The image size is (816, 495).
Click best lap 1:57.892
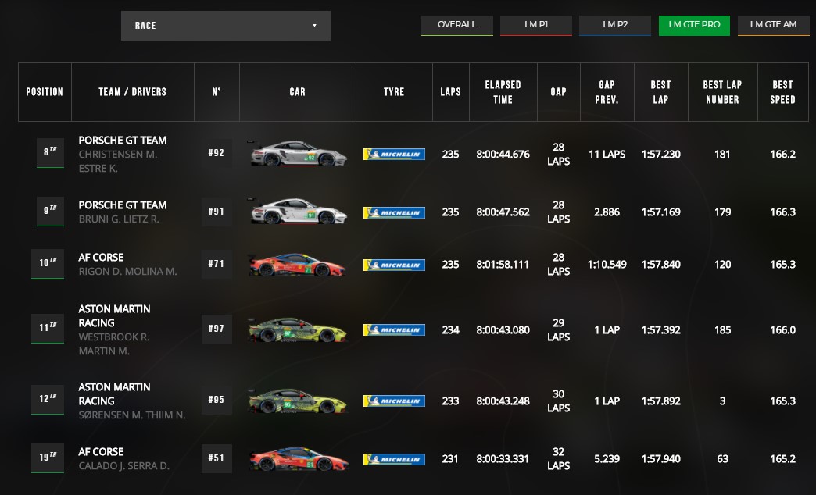[661, 401]
